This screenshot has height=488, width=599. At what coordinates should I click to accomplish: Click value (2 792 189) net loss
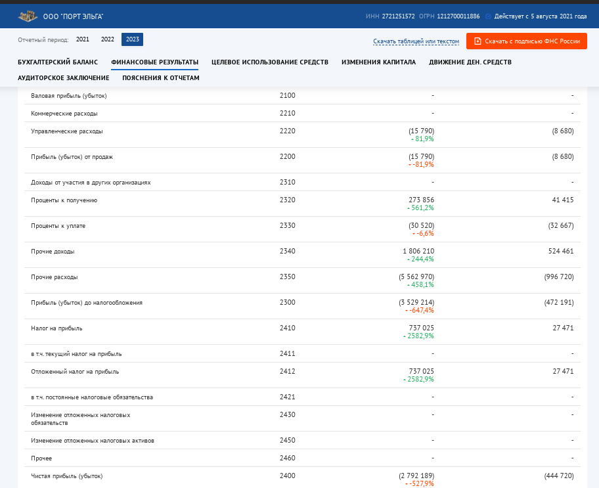(416, 476)
